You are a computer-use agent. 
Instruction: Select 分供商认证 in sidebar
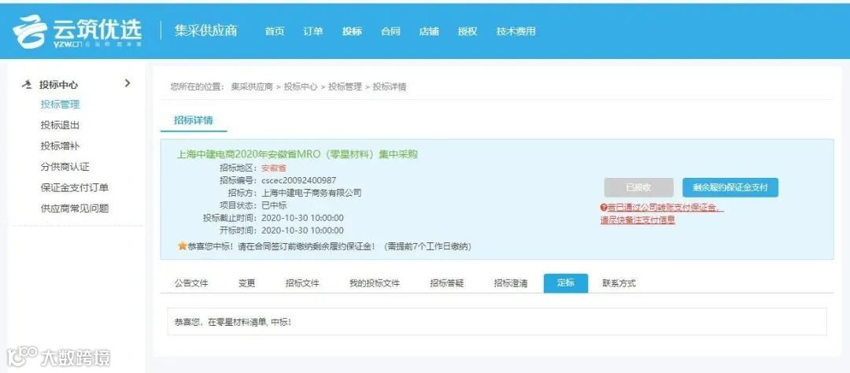(x=65, y=167)
